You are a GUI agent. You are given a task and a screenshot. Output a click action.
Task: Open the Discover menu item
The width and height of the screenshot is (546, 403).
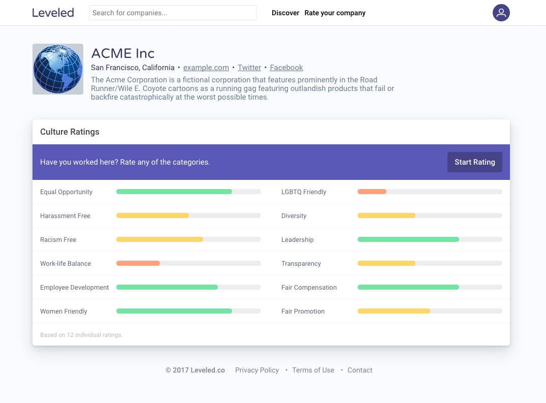coord(285,13)
